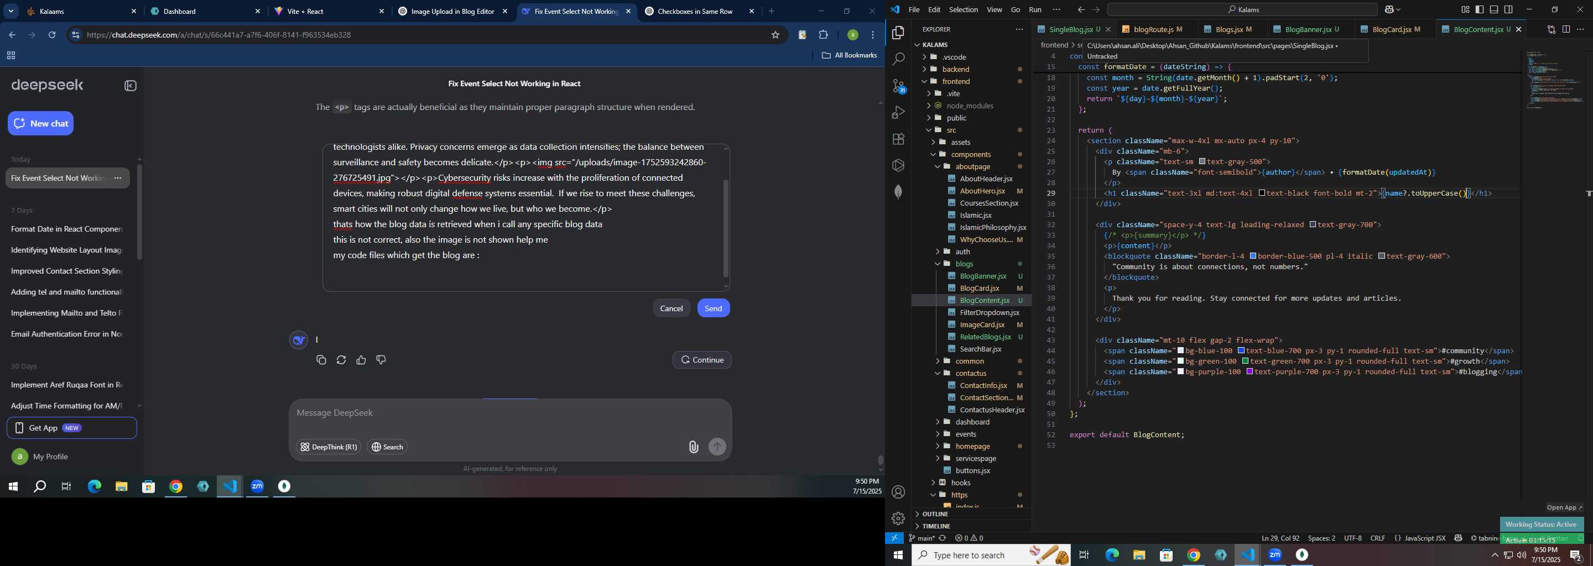Open VS Code Accounts icon
1593x566 pixels.
click(898, 492)
